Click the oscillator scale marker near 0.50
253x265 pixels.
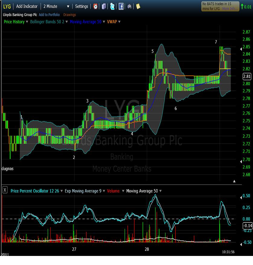(x=241, y=198)
